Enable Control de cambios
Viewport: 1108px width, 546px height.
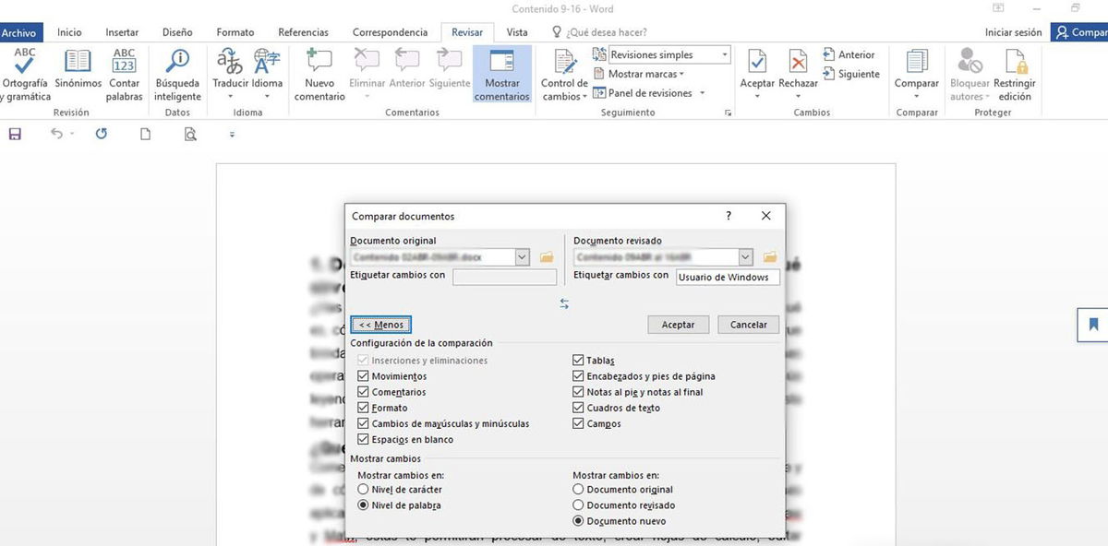coord(563,74)
